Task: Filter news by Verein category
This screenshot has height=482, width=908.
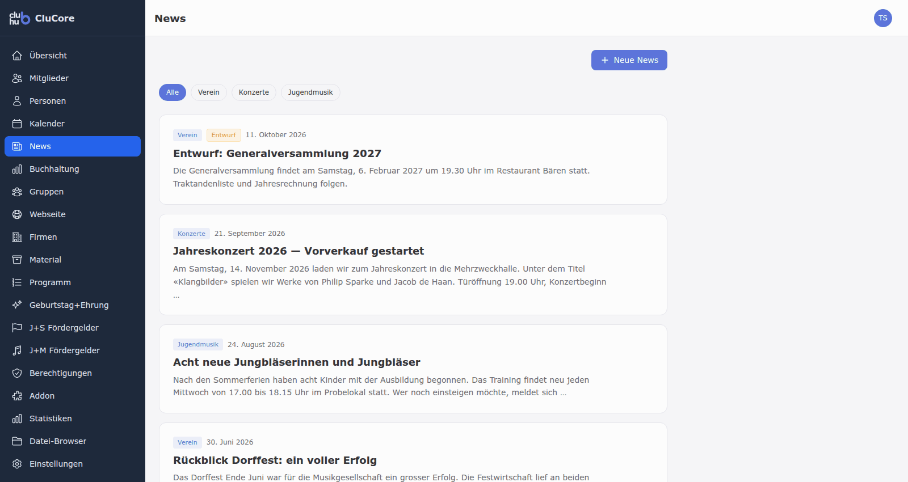Action: tap(209, 92)
